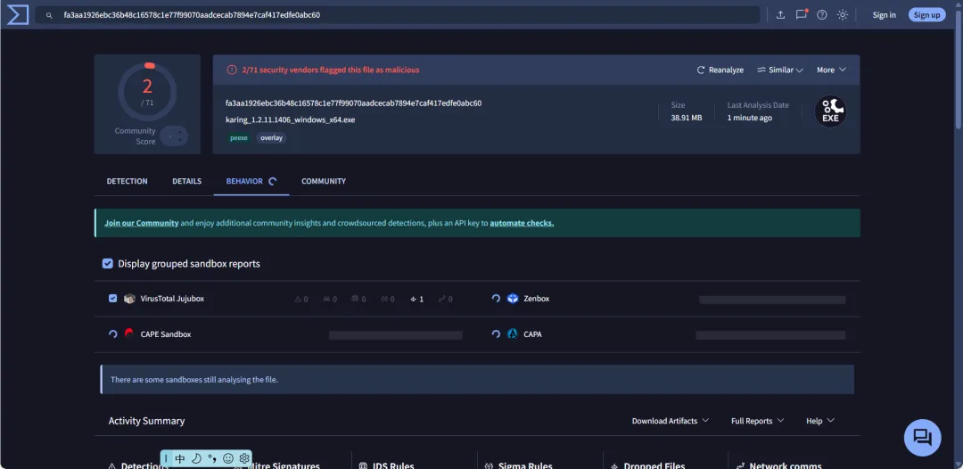Click the loading spinner next to CAPA
963x469 pixels.
496,334
